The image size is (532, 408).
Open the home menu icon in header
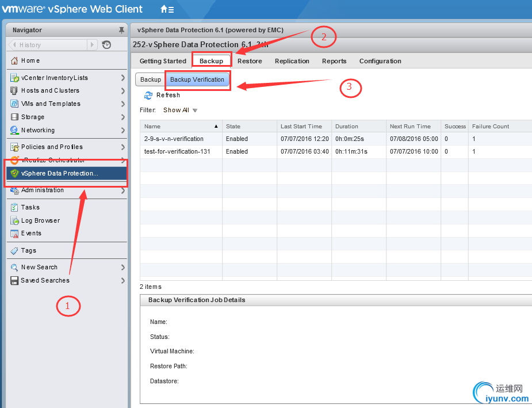click(x=167, y=9)
